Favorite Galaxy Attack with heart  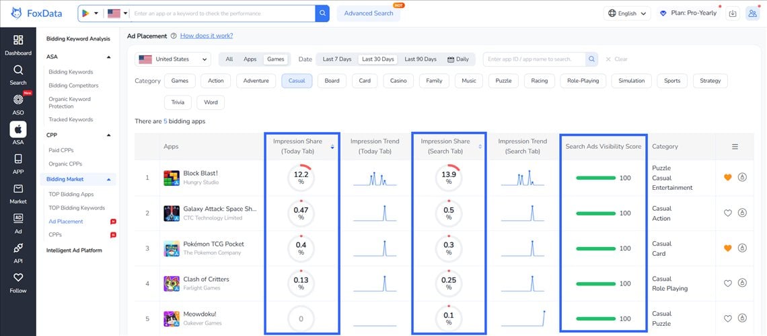[728, 213]
